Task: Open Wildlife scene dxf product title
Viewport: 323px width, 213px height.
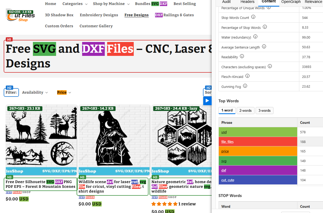Action: 113,187
